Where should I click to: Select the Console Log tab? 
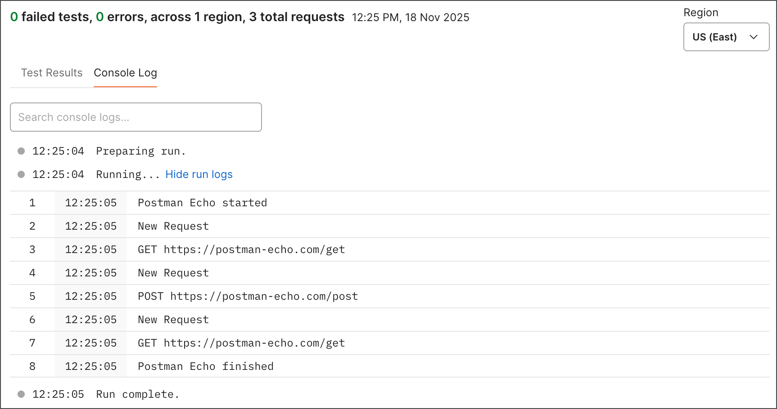(x=125, y=73)
